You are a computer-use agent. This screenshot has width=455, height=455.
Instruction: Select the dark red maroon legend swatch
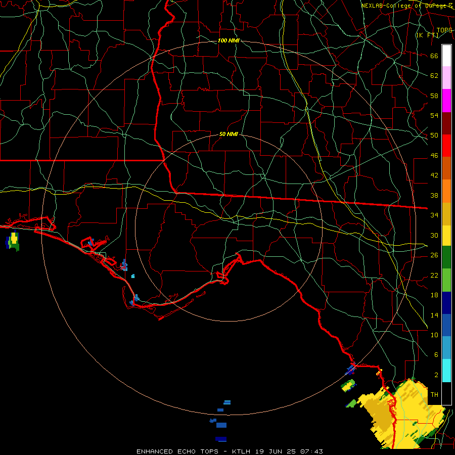coord(446,123)
